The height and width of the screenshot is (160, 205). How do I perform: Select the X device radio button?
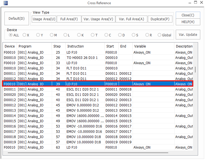click(25, 35)
